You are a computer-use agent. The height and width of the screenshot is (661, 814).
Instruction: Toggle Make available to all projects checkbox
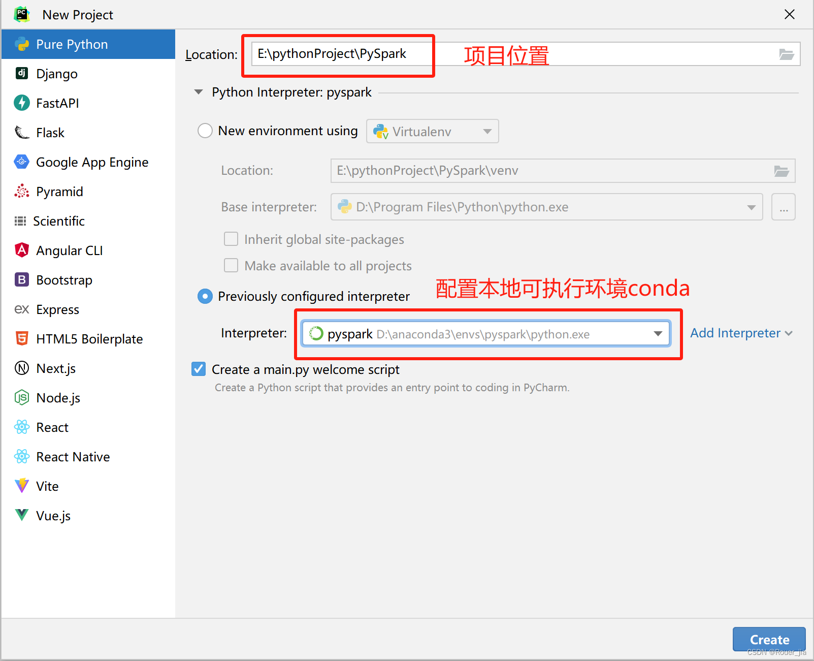231,265
